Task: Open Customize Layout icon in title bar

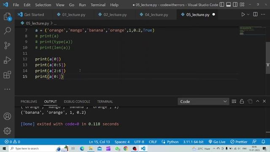Action: coord(242,5)
